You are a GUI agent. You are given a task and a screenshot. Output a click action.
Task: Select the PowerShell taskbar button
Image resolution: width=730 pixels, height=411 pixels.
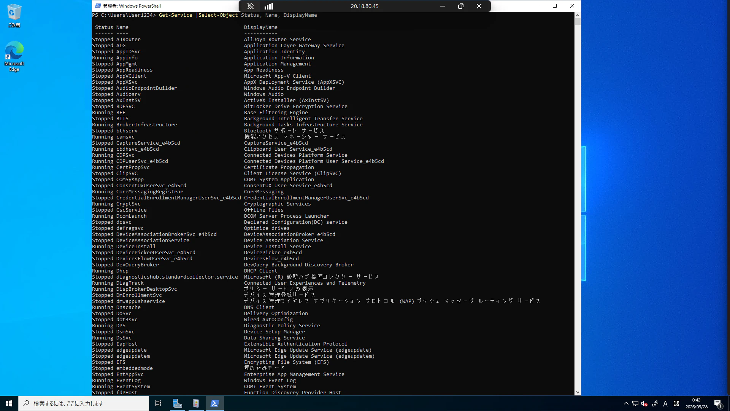click(214, 403)
